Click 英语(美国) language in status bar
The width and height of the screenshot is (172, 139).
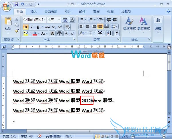coord(53,136)
